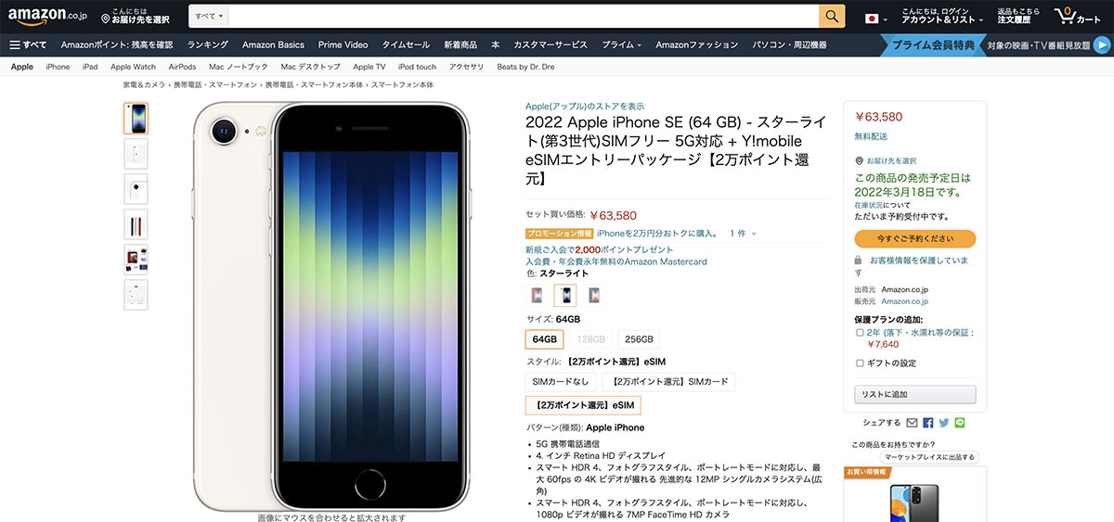Go to the タイムセール menu item
Viewport: 1114px width, 522px height.
pos(406,45)
